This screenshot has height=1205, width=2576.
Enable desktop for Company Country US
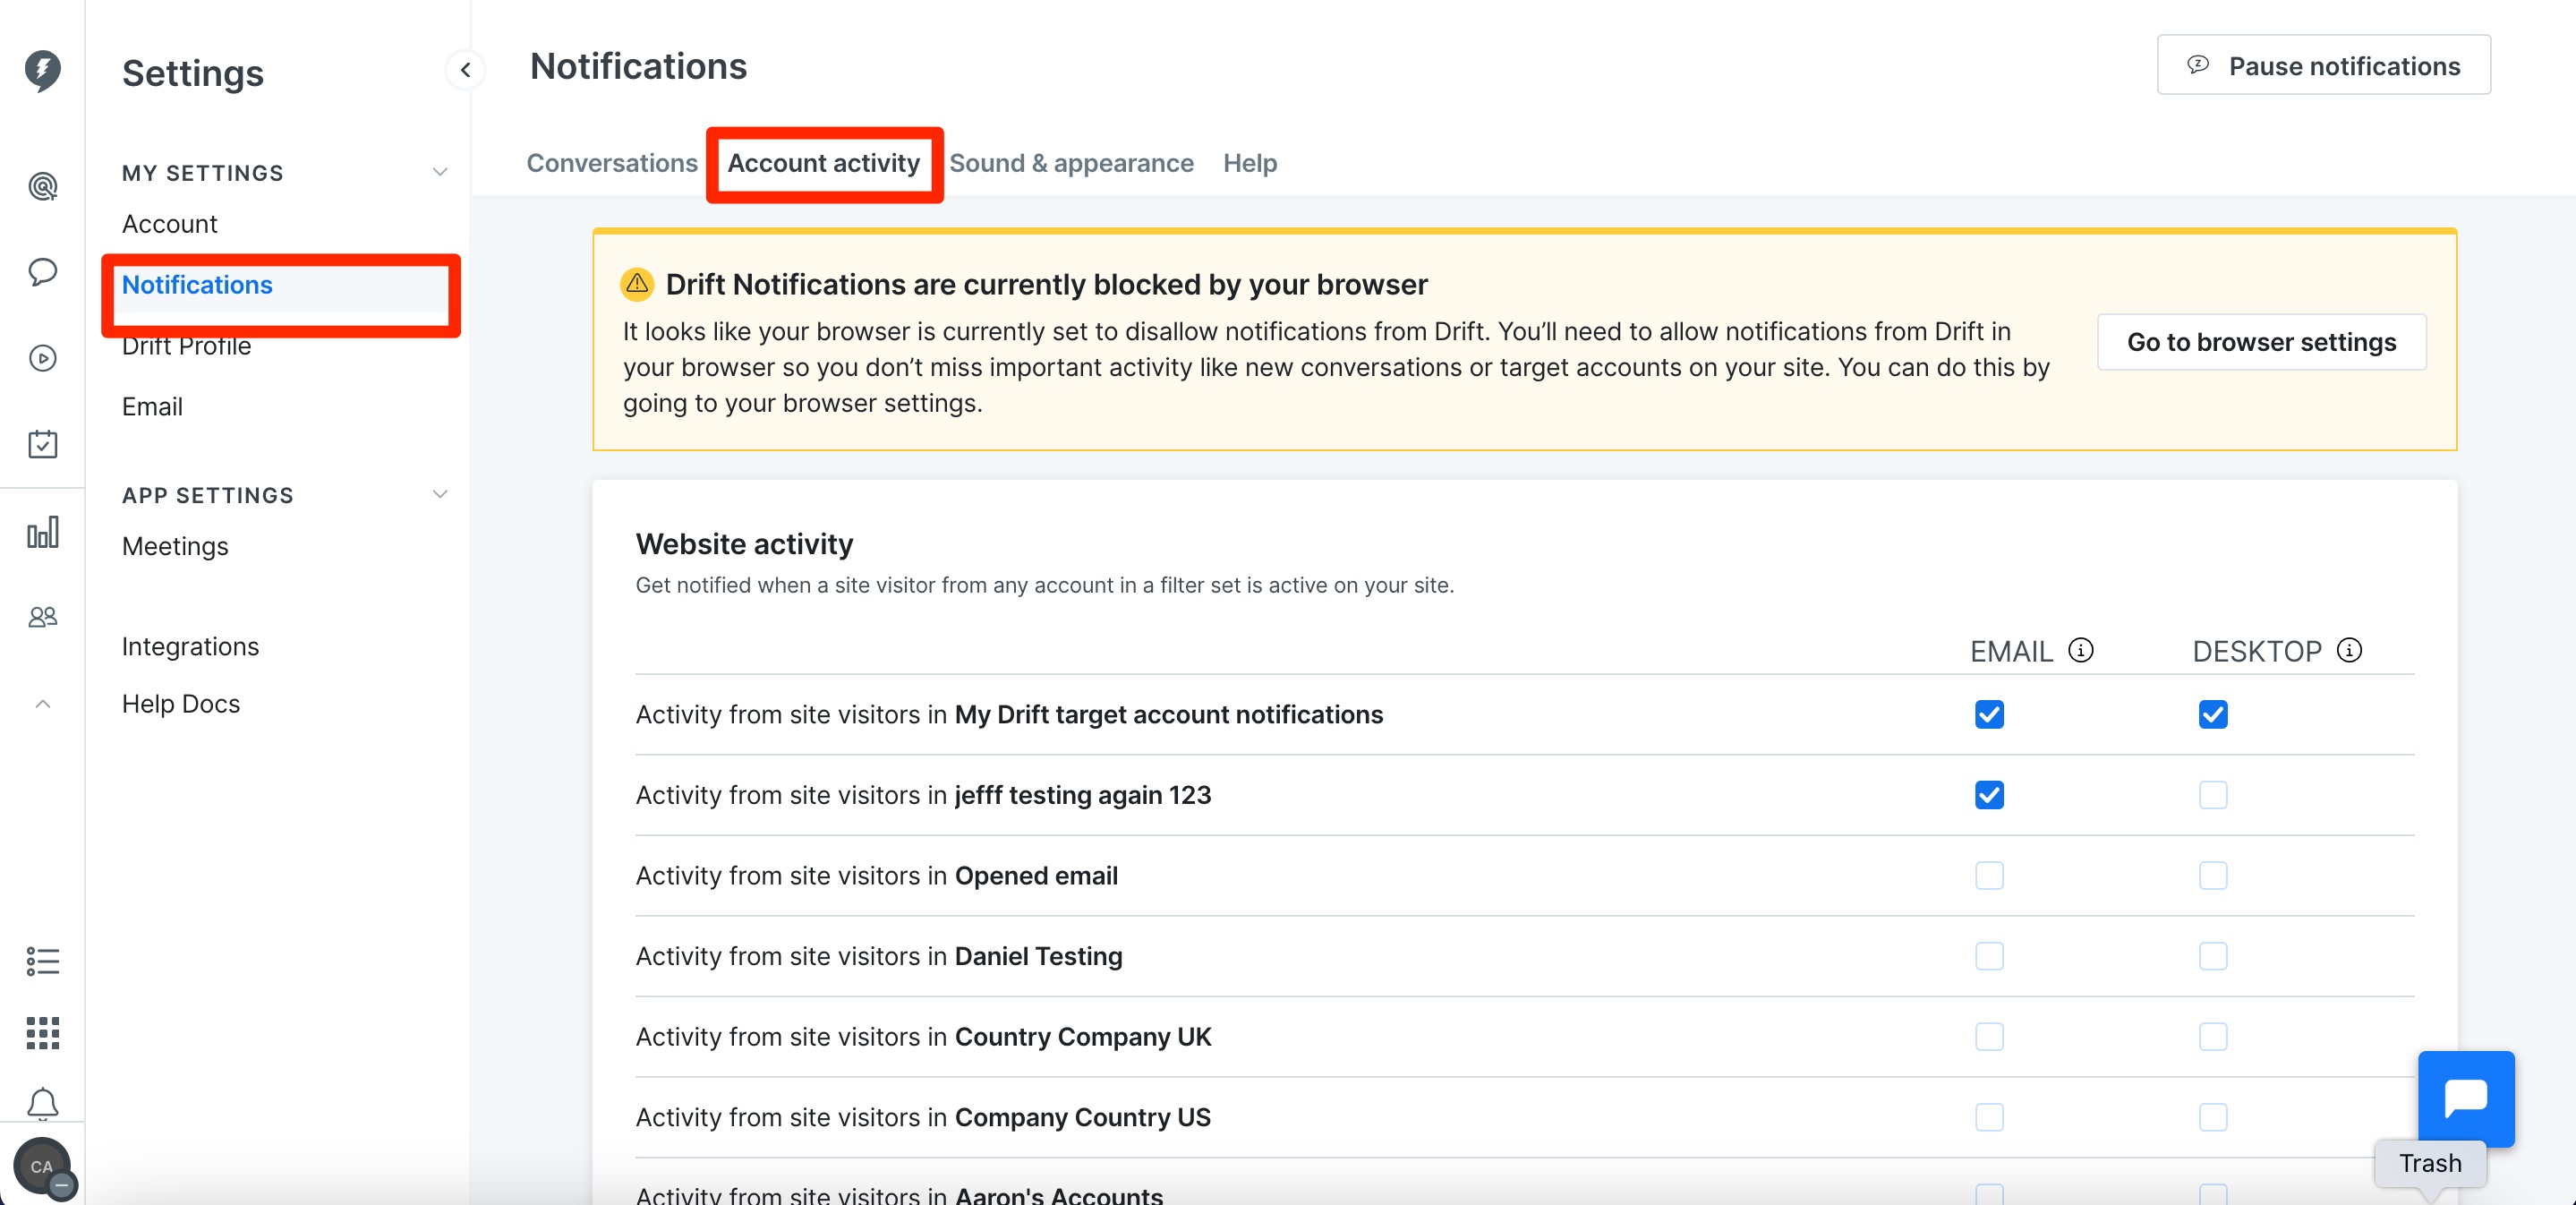point(2212,1118)
